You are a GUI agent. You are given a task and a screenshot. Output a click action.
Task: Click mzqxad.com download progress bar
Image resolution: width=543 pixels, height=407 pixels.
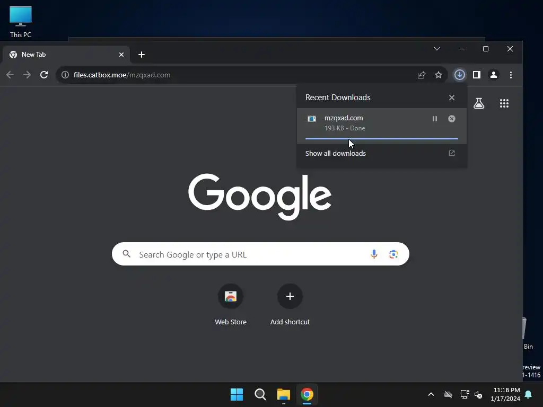click(382, 138)
